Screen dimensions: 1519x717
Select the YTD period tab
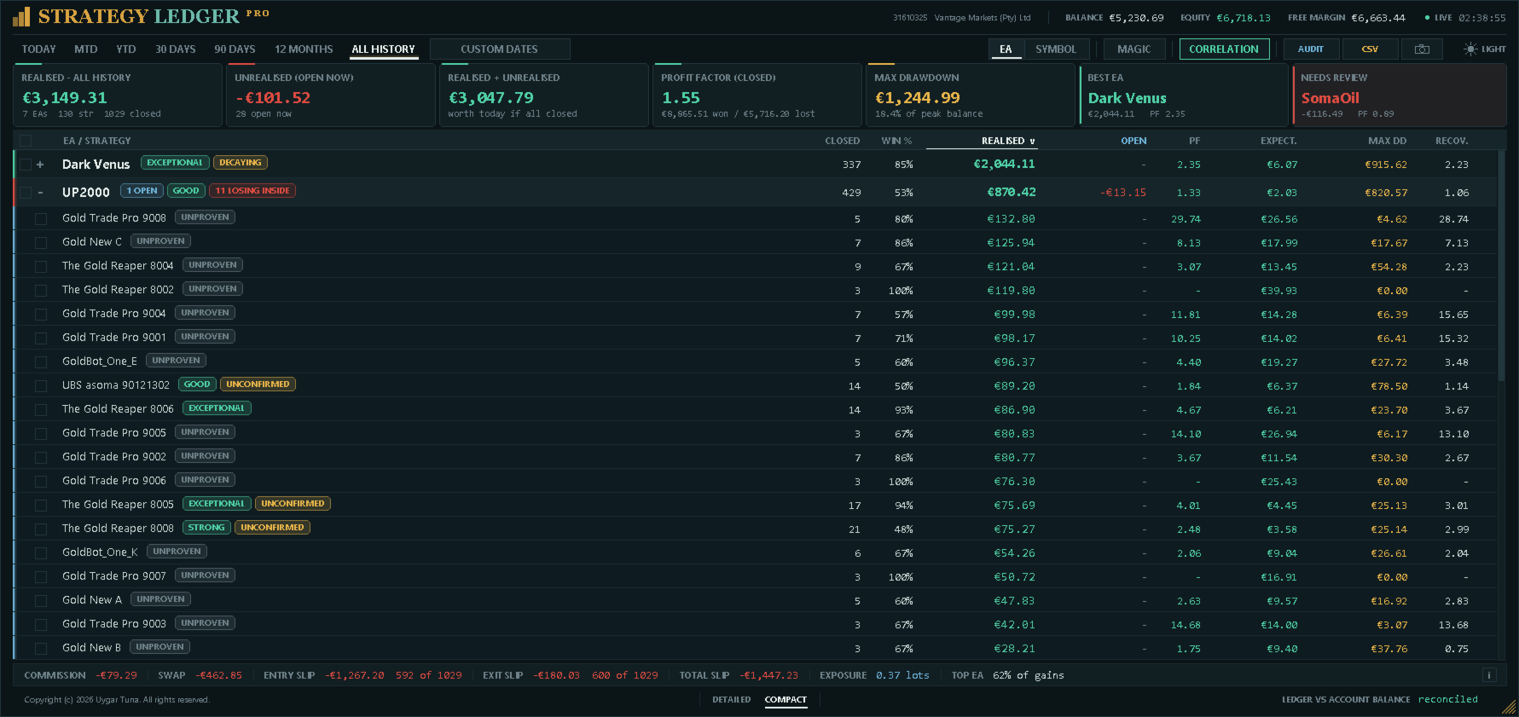[x=126, y=49]
